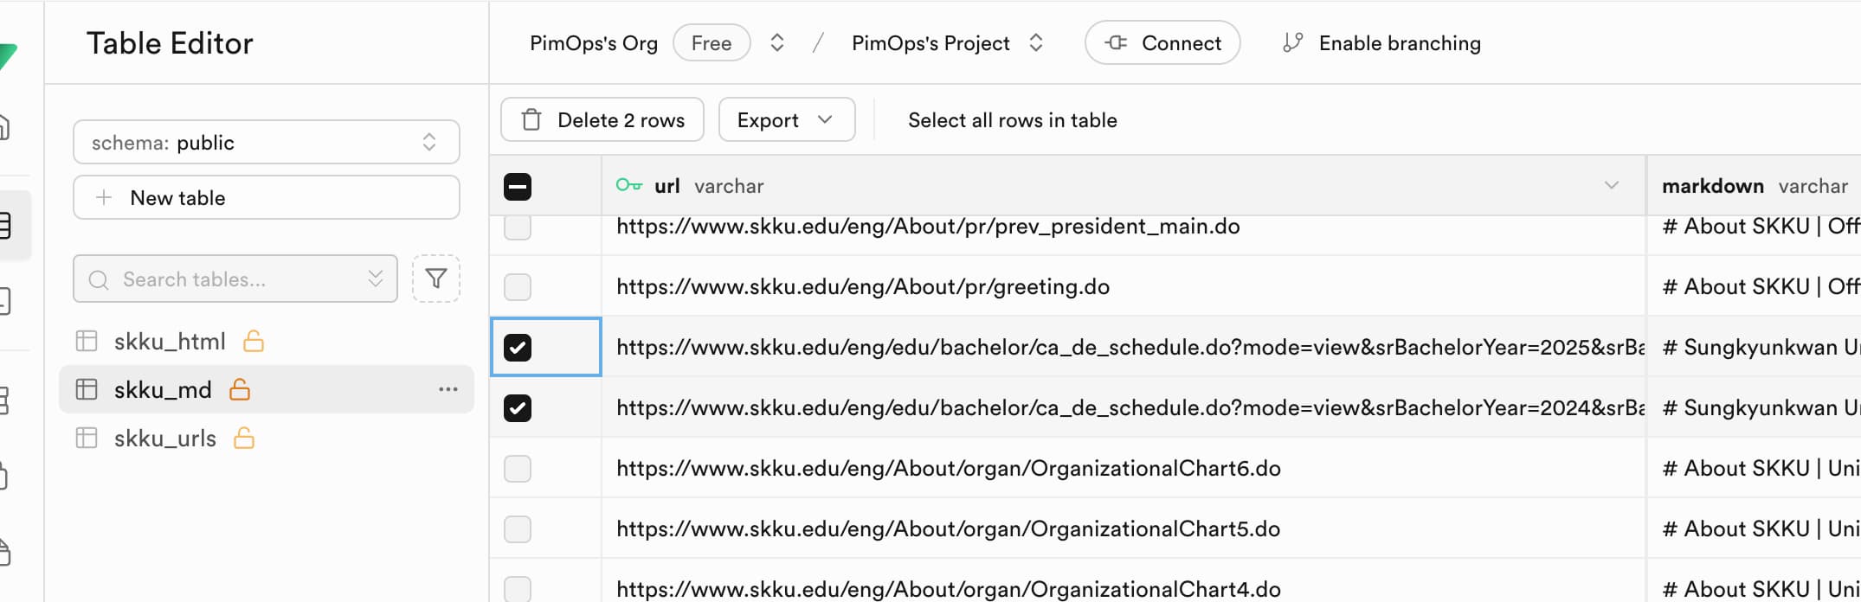This screenshot has width=1861, height=602.
Task: Click the Enable branching branch icon
Action: (1292, 43)
